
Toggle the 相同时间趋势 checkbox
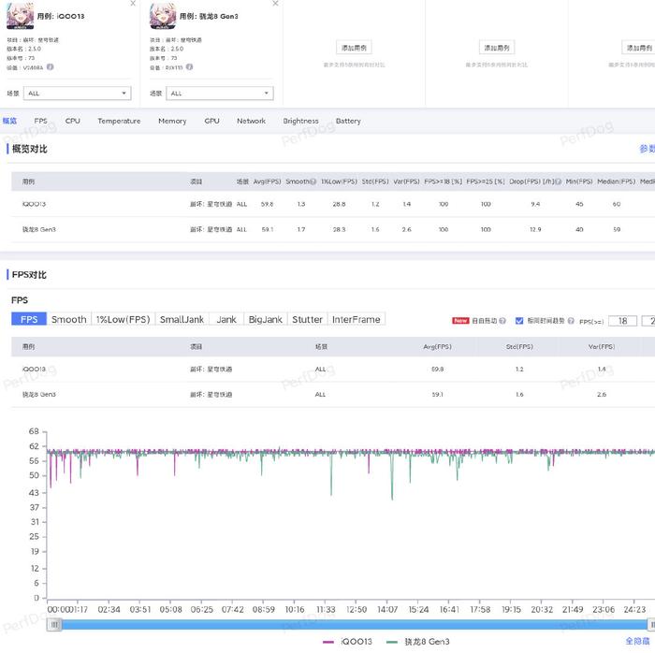pyautogui.click(x=519, y=320)
